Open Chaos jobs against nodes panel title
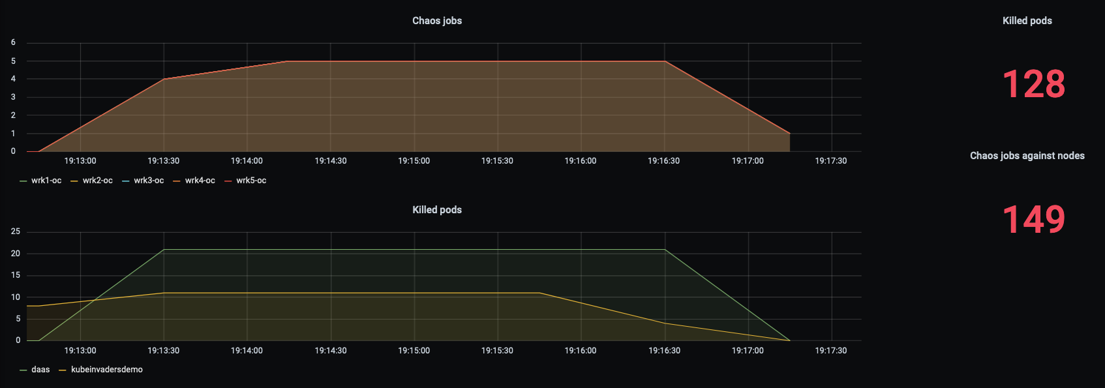The height and width of the screenshot is (388, 1105). click(1027, 156)
